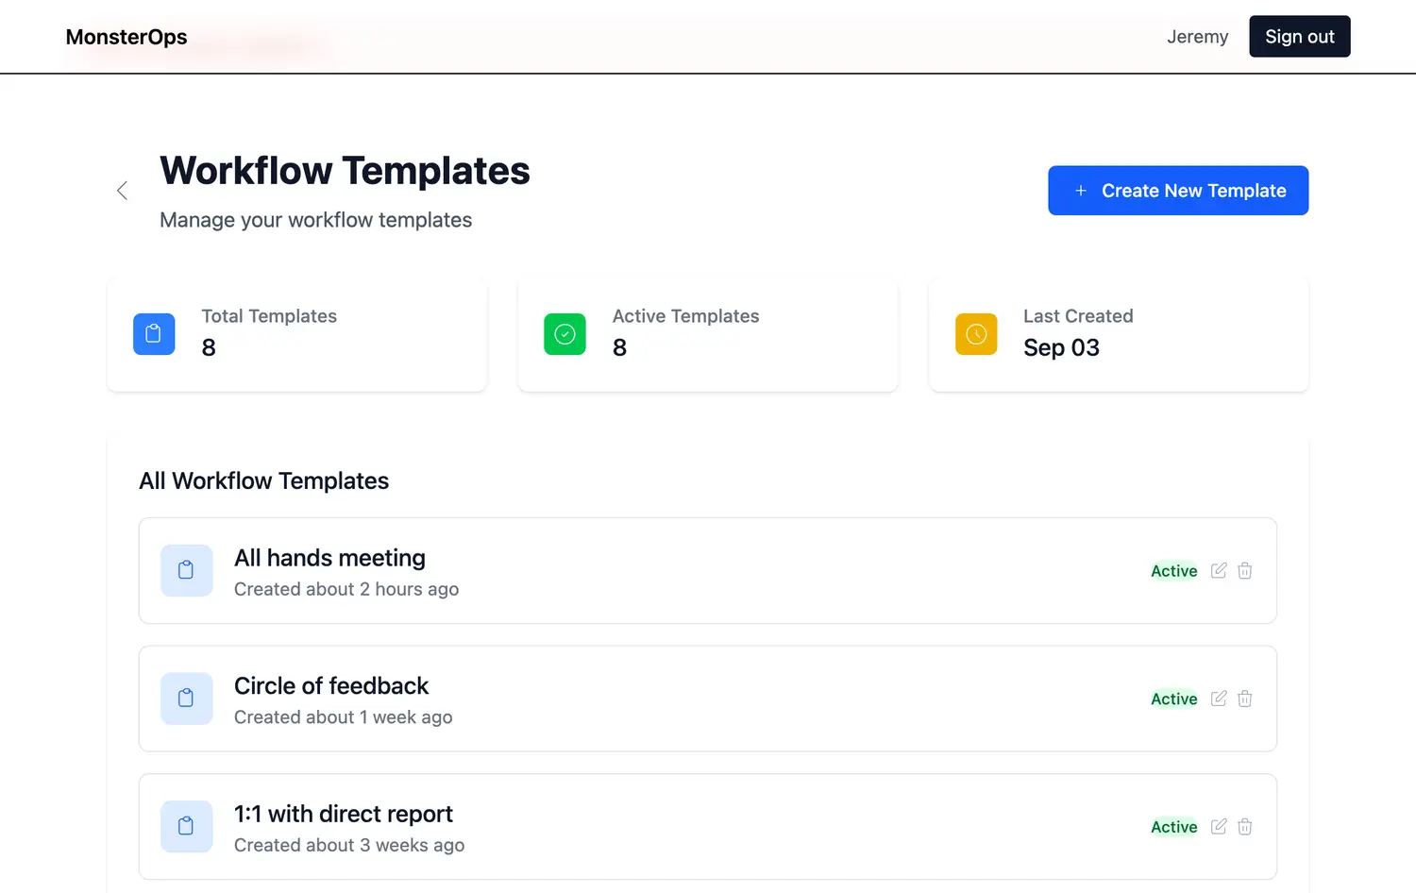The height and width of the screenshot is (893, 1416).
Task: Toggle Active badge for Circle of feedback
Action: (x=1173, y=699)
